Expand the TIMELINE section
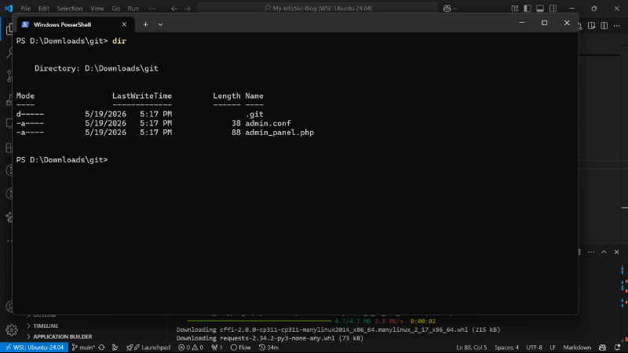 click(x=46, y=326)
